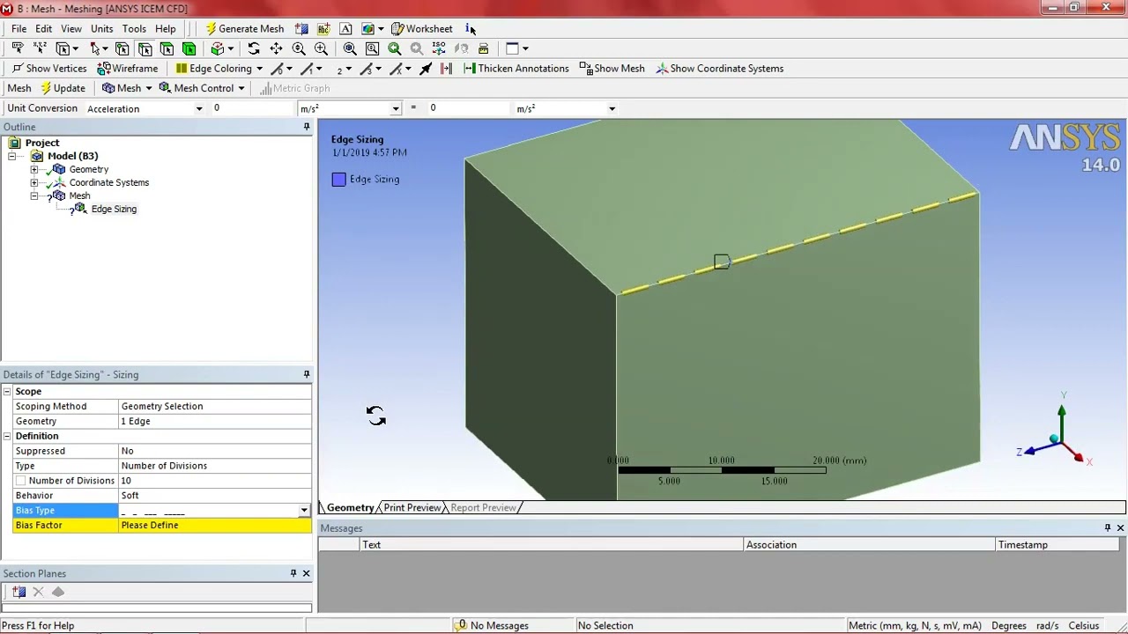Image resolution: width=1128 pixels, height=634 pixels.
Task: Collapse the Definition section
Action: click(x=7, y=436)
